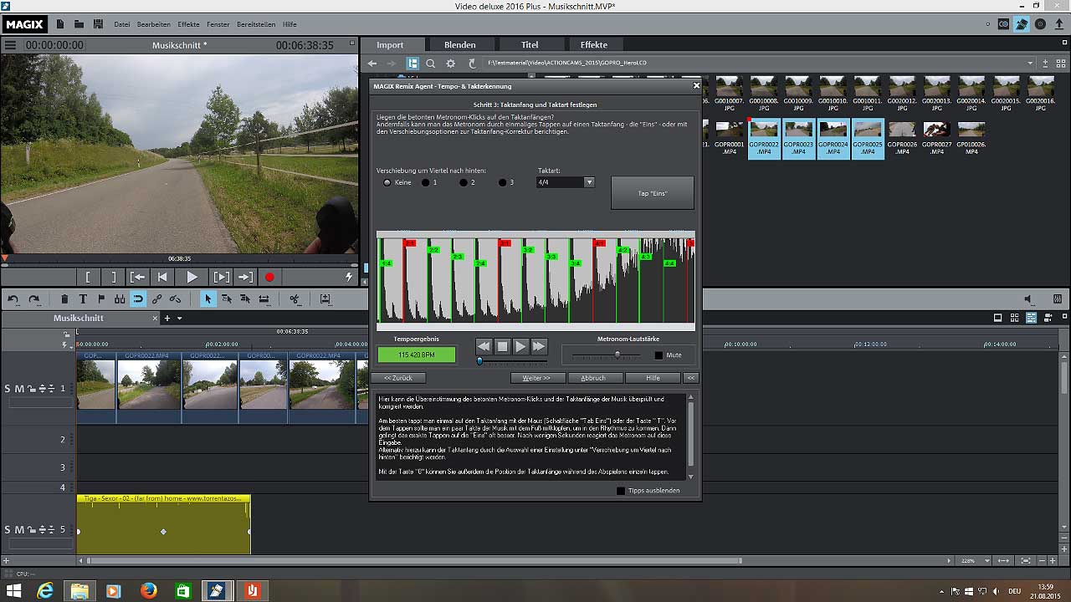Click the 'Weiter >>' button
The height and width of the screenshot is (602, 1071).
tap(536, 378)
